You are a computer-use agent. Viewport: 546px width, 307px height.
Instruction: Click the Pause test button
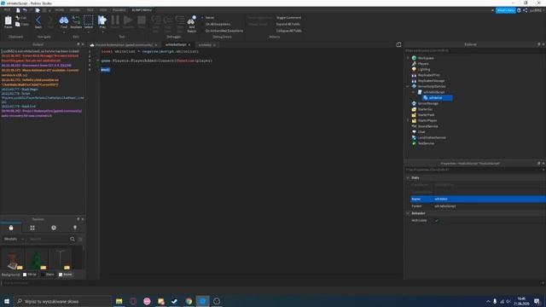pyautogui.click(x=115, y=21)
